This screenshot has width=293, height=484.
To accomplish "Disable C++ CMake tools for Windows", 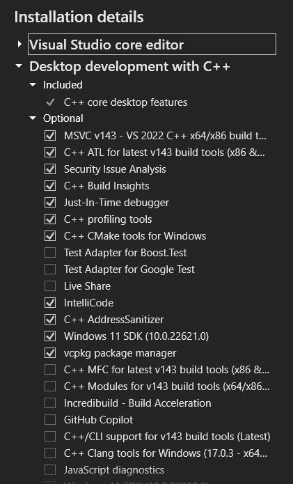I will (50, 236).
